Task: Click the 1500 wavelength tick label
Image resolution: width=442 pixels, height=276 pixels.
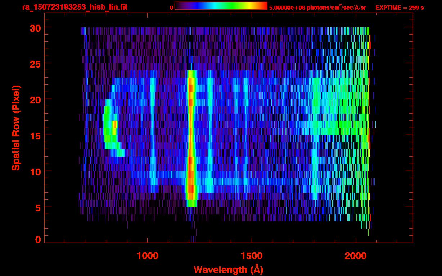Action: pyautogui.click(x=252, y=256)
